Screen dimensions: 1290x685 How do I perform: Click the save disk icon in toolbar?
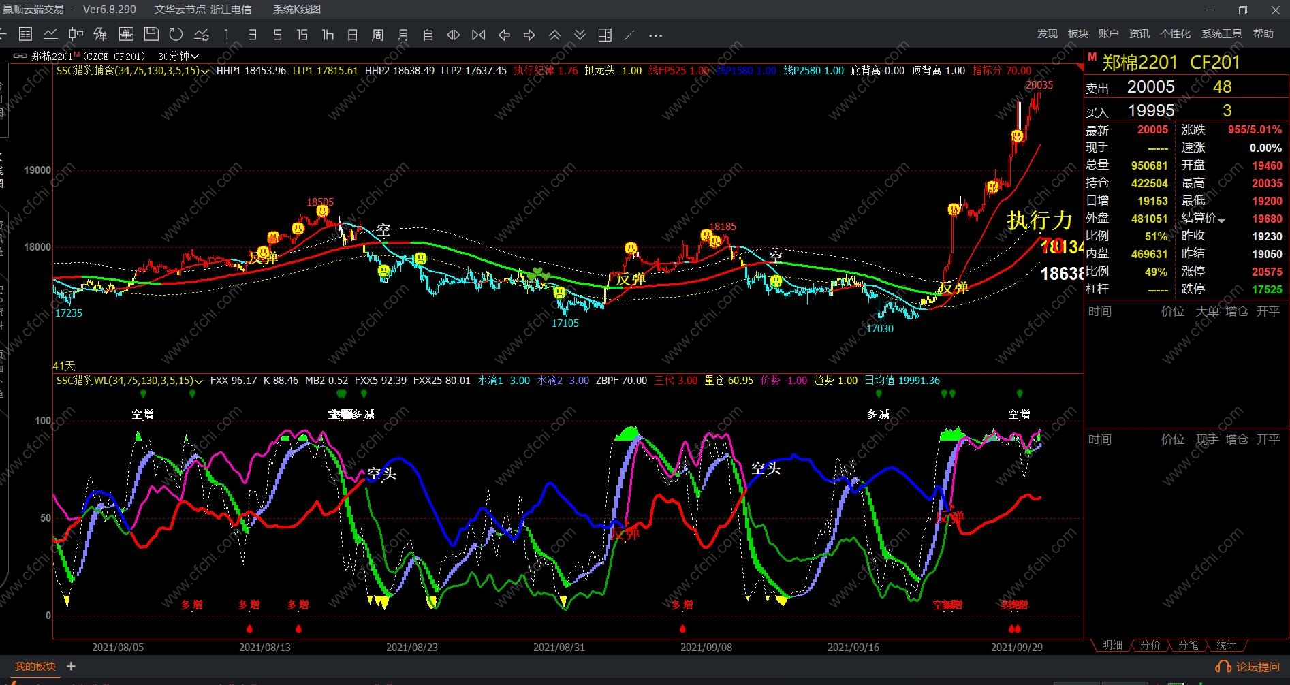point(151,35)
